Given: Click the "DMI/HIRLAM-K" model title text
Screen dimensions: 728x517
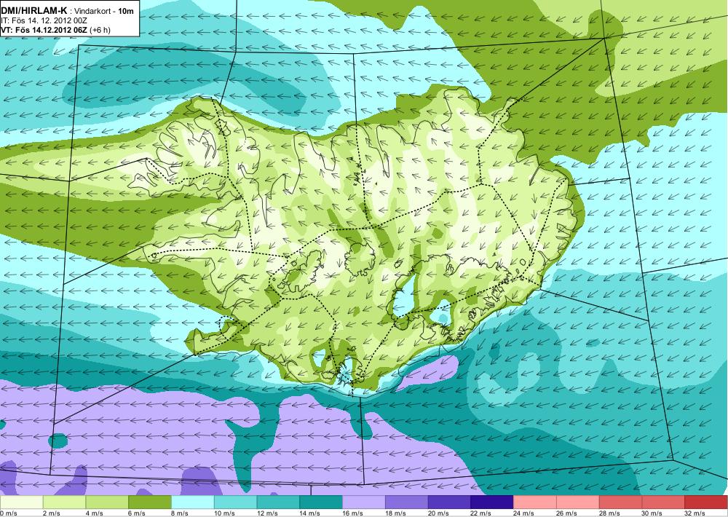Looking at the screenshot, I should tap(34, 10).
